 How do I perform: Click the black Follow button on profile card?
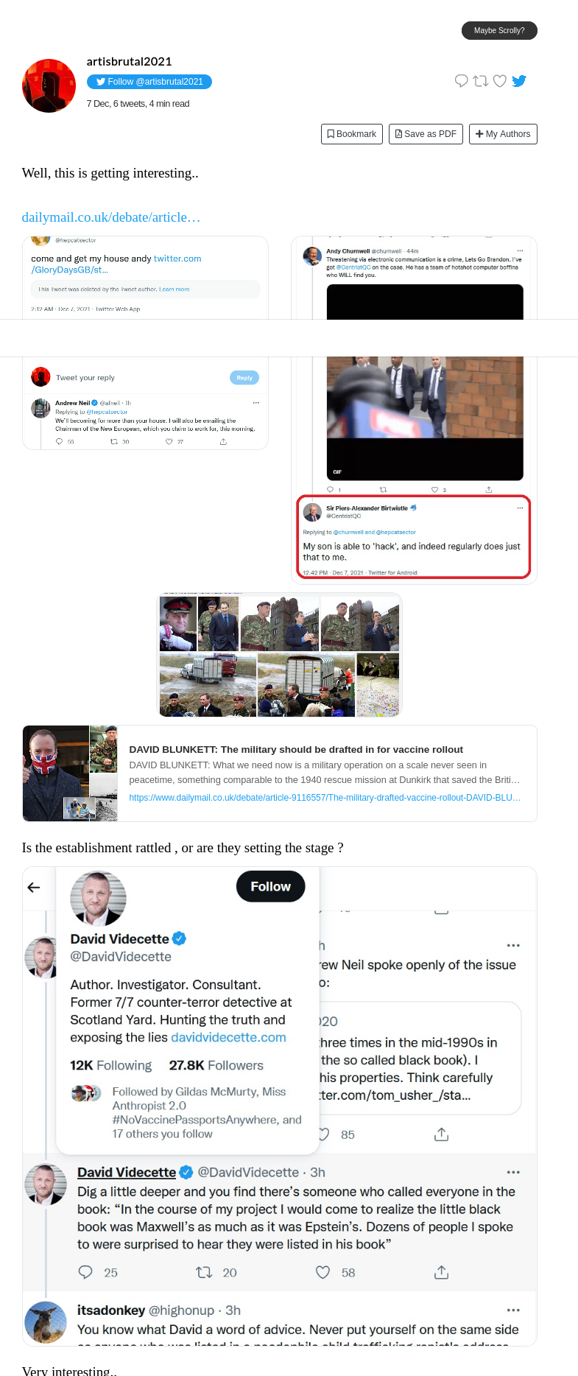(x=270, y=886)
